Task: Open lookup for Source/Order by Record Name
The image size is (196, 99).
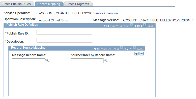Action: click(x=106, y=61)
